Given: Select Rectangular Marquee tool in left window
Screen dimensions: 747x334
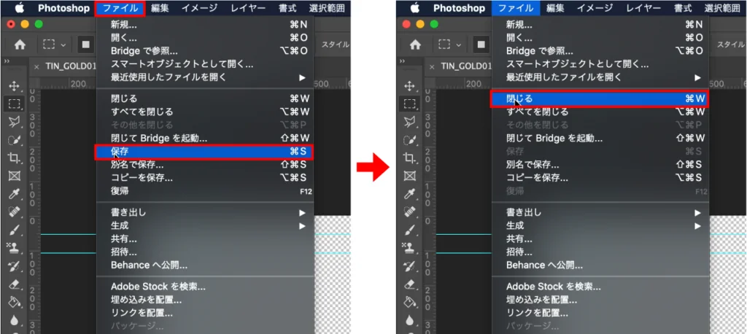Looking at the screenshot, I should 15,104.
